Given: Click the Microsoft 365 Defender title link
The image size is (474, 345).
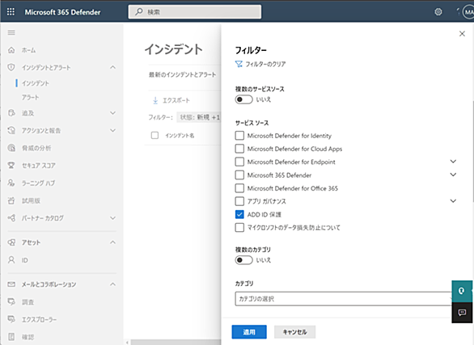Looking at the screenshot, I should pyautogui.click(x=62, y=12).
